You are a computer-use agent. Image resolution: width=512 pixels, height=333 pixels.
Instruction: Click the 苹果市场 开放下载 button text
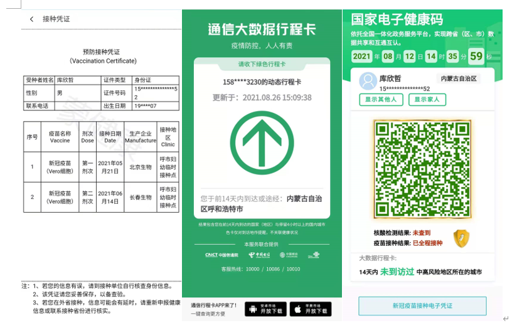pos(316,309)
